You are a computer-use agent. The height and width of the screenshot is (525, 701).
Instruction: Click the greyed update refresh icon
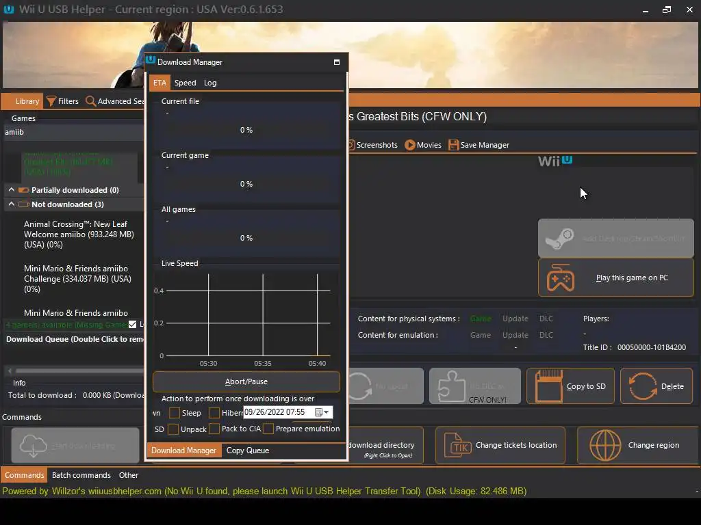point(360,386)
